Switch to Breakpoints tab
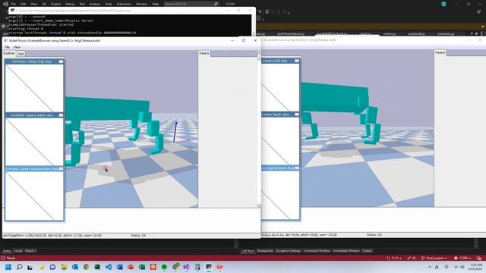This screenshot has width=486, height=273. point(265,251)
